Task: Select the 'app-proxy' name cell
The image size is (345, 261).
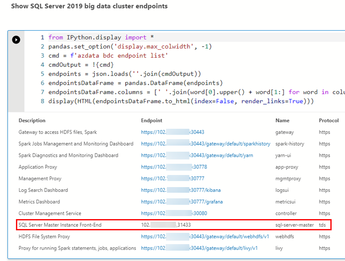Action: pos(287,167)
